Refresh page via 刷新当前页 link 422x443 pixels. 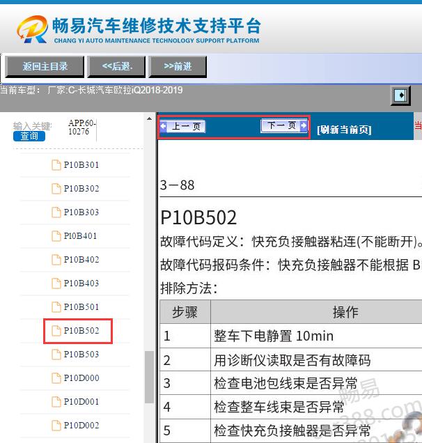click(x=344, y=130)
